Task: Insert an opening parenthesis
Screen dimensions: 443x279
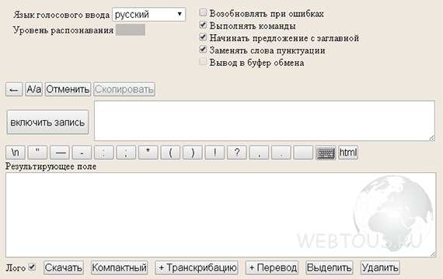Action: 170,153
